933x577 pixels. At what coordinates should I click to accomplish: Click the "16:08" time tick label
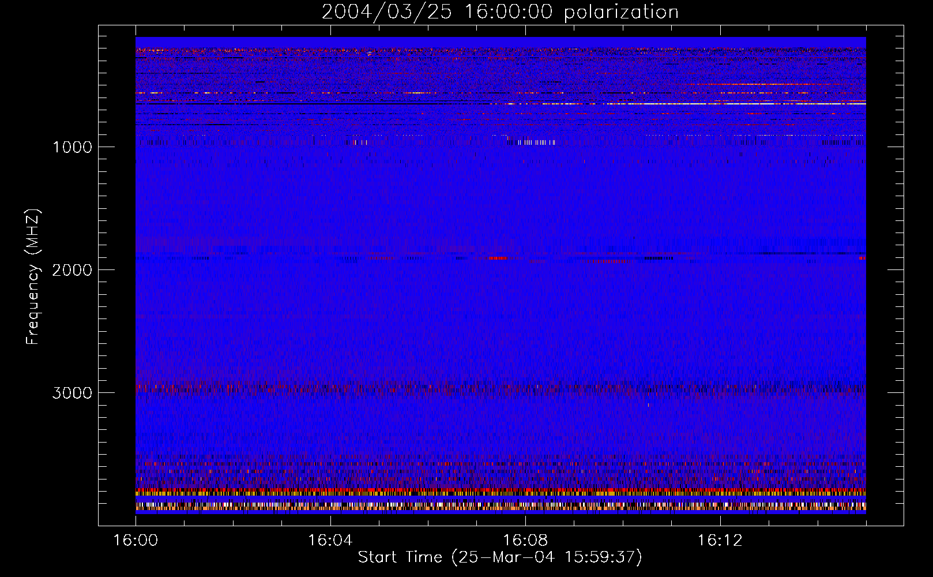[525, 541]
